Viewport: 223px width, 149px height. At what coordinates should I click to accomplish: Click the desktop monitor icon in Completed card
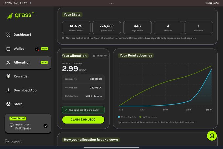[11, 125]
